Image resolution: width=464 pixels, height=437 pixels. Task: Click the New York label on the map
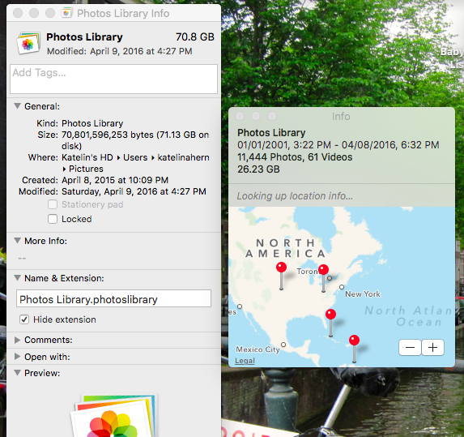pyautogui.click(x=363, y=294)
